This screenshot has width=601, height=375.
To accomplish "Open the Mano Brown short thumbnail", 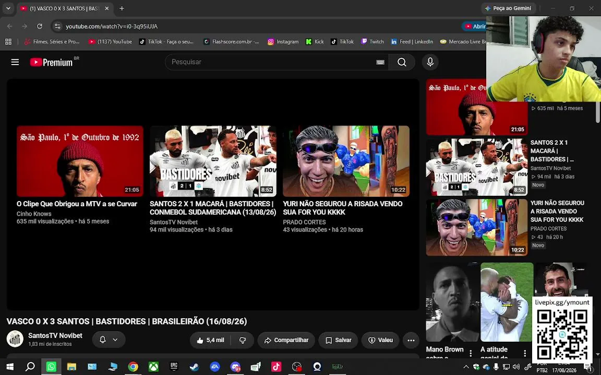I will [x=452, y=302].
